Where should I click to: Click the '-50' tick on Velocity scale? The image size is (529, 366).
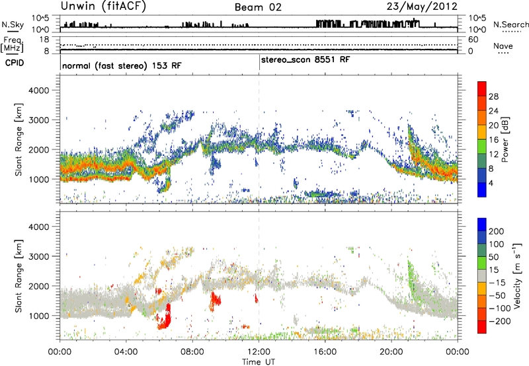[x=497, y=295]
